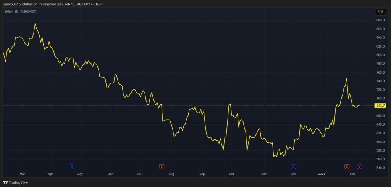Click the yellow 683.7 current price label
This screenshot has height=187, width=391.
[381, 105]
